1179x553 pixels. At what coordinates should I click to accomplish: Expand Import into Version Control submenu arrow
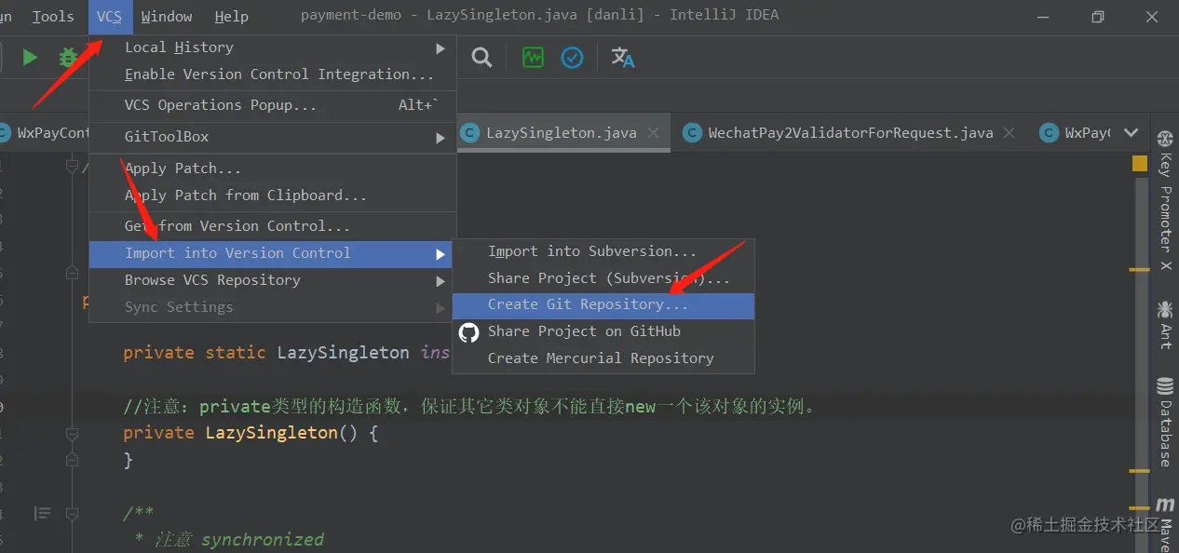pyautogui.click(x=440, y=254)
